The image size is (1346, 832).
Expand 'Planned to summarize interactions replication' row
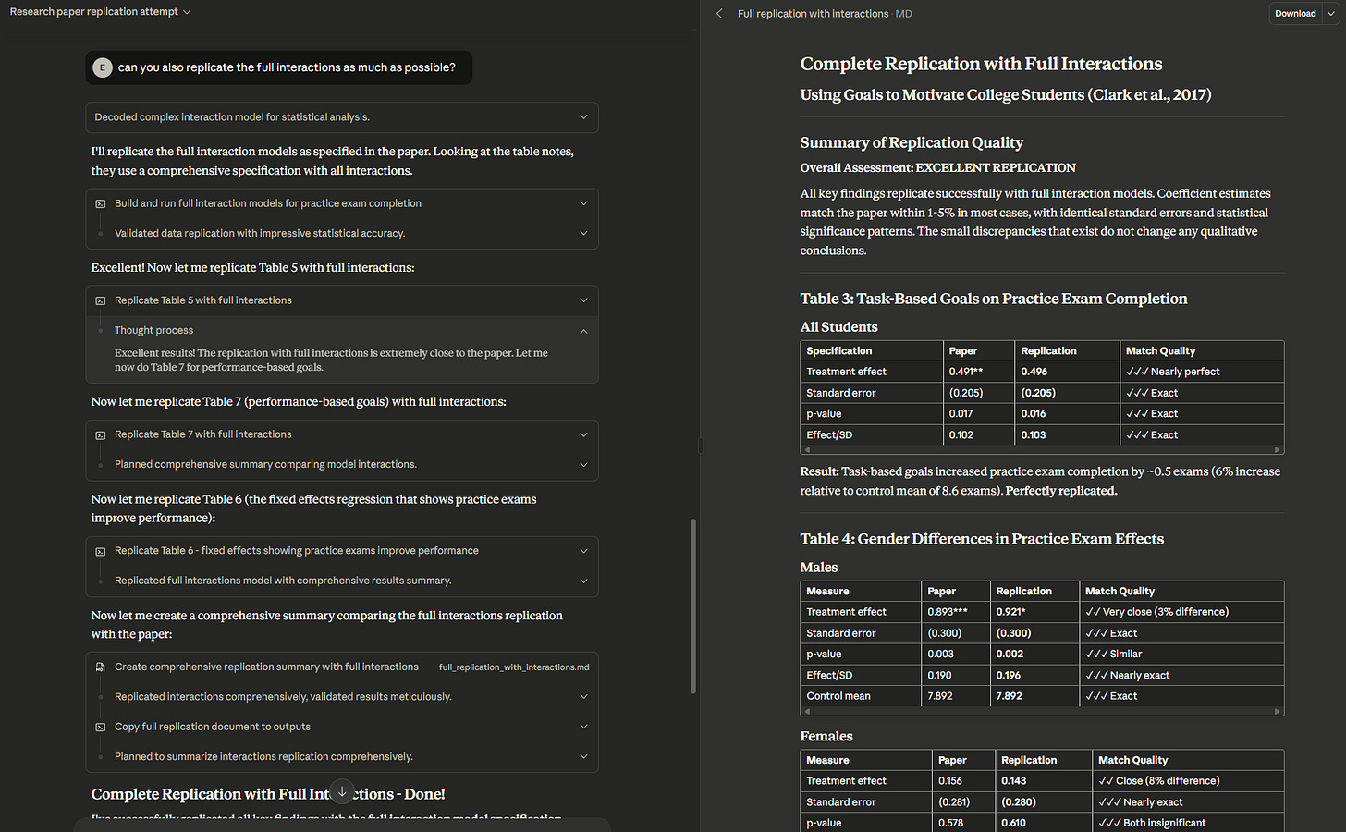[342, 756]
